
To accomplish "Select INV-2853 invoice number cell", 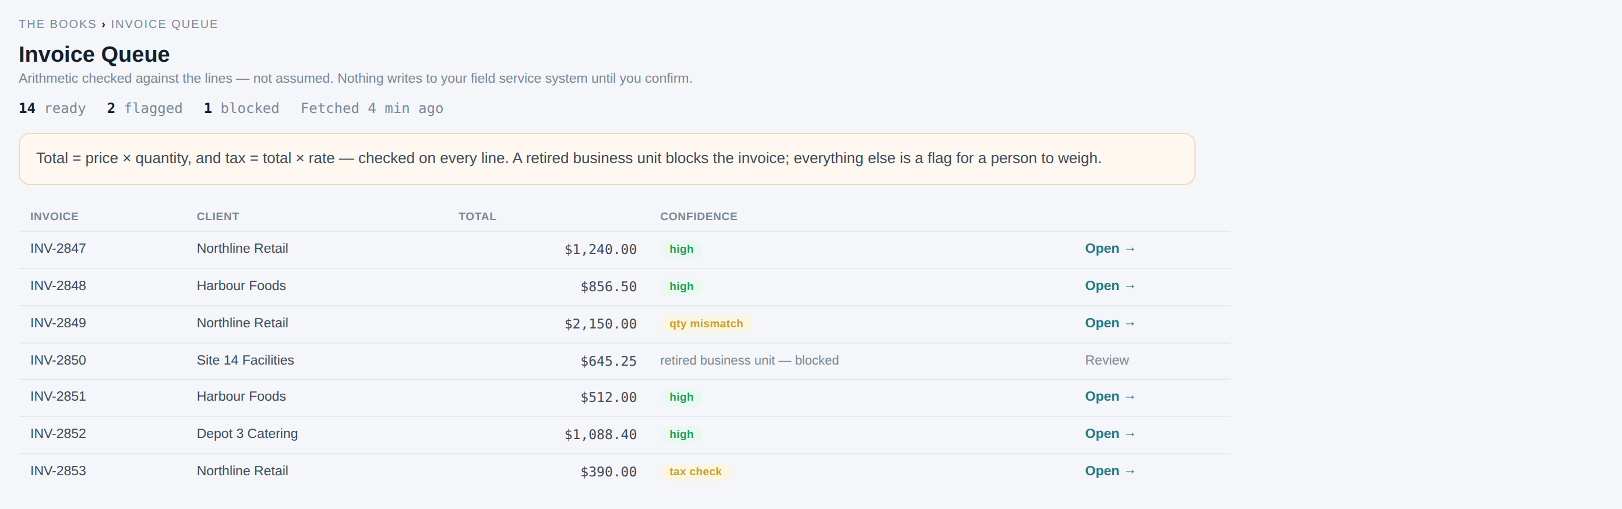I will click(x=58, y=471).
